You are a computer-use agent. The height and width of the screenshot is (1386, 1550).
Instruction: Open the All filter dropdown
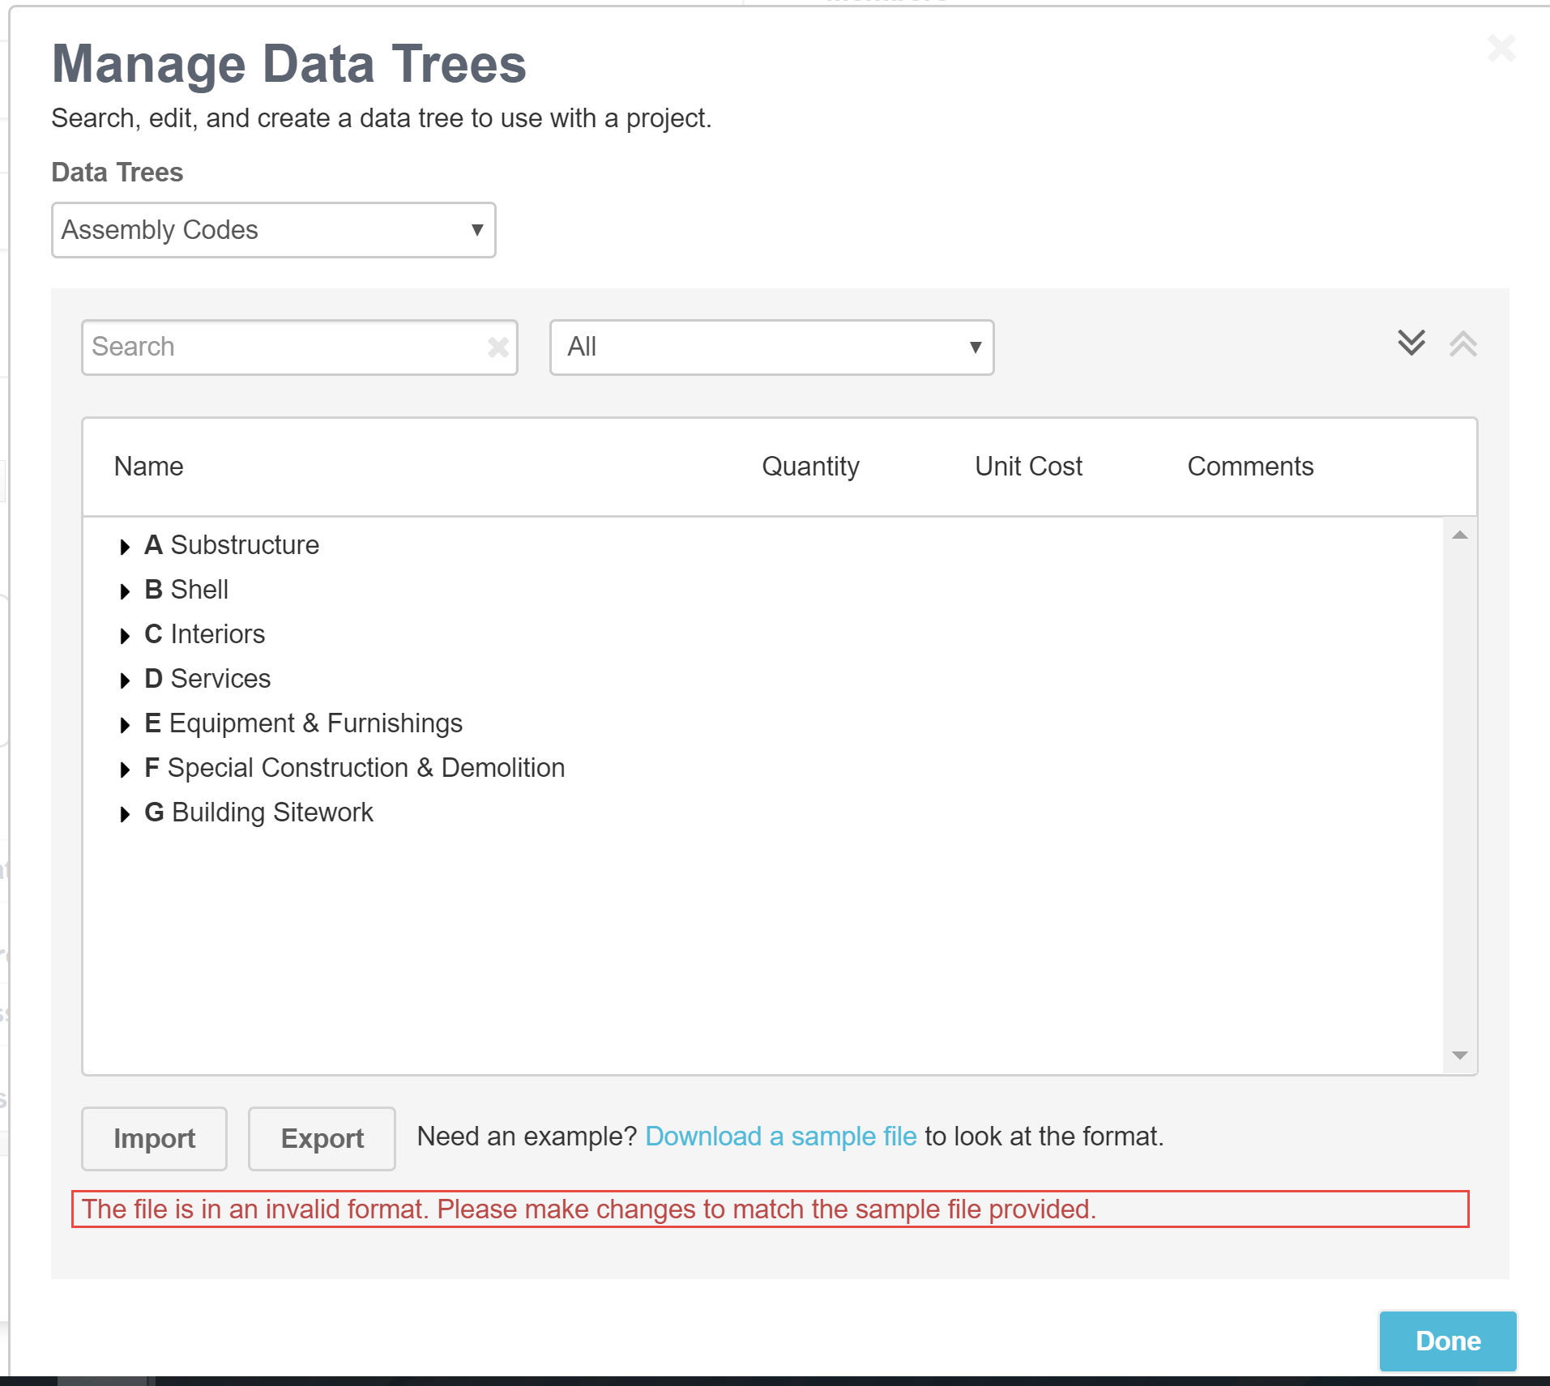coord(771,348)
